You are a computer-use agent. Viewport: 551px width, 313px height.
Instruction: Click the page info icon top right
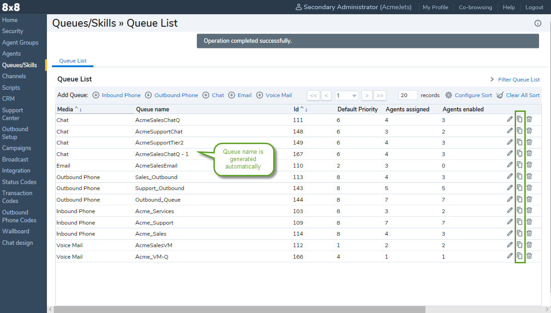pos(538,23)
